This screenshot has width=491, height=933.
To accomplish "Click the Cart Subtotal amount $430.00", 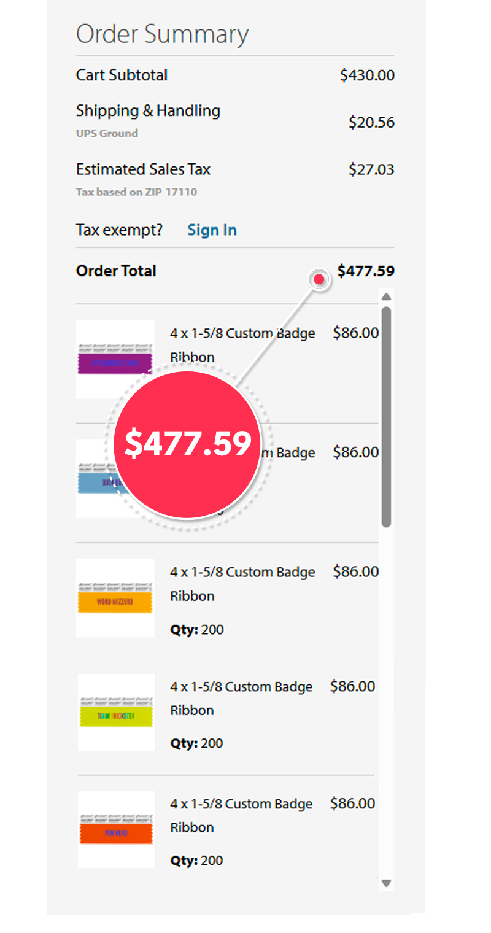I will (367, 75).
